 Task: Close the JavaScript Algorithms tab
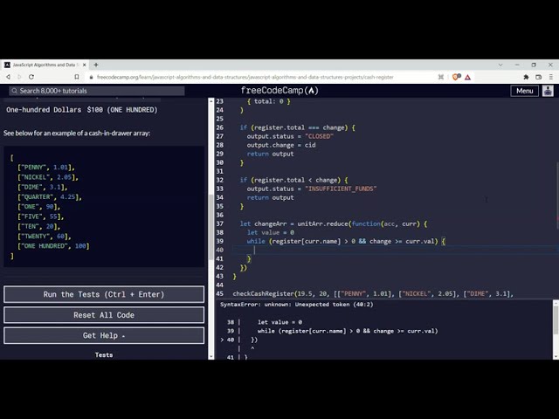85,65
